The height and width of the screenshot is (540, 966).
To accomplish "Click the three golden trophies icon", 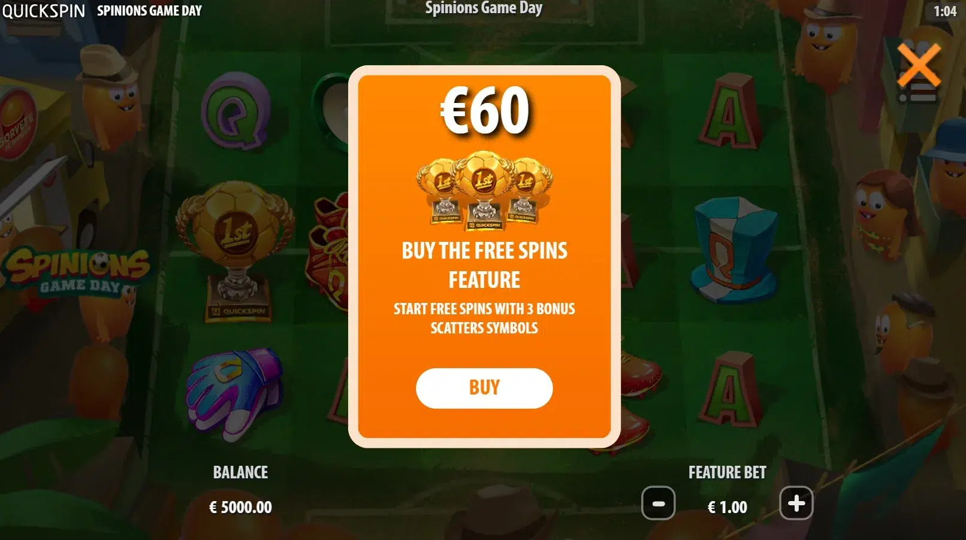I will click(x=484, y=190).
